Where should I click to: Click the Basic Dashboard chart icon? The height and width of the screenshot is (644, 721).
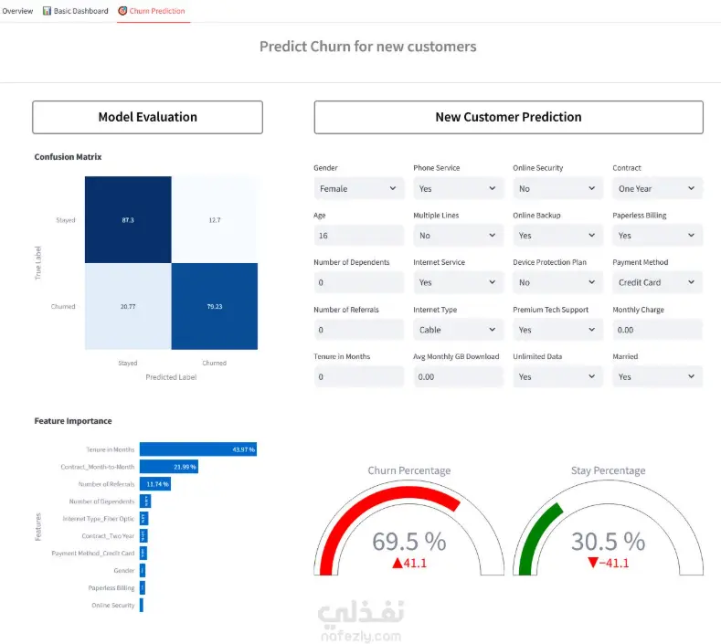pyautogui.click(x=47, y=11)
